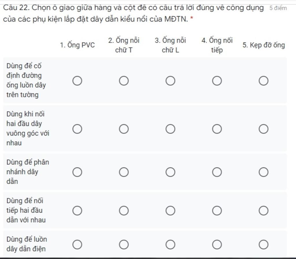Click the Câu 22 question title text
296x259 pixels.
pyautogui.click(x=133, y=13)
